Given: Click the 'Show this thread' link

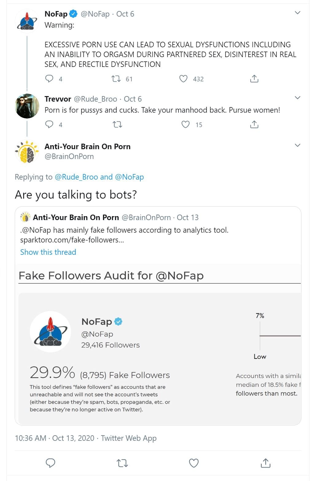Looking at the screenshot, I should click(x=48, y=252).
